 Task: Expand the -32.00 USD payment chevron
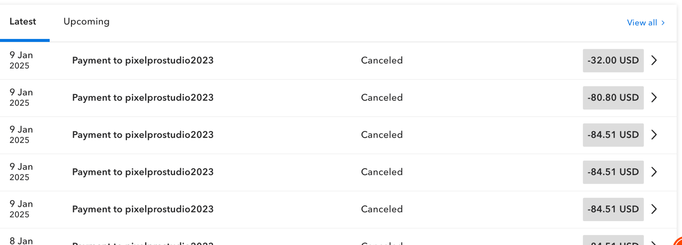coord(654,60)
